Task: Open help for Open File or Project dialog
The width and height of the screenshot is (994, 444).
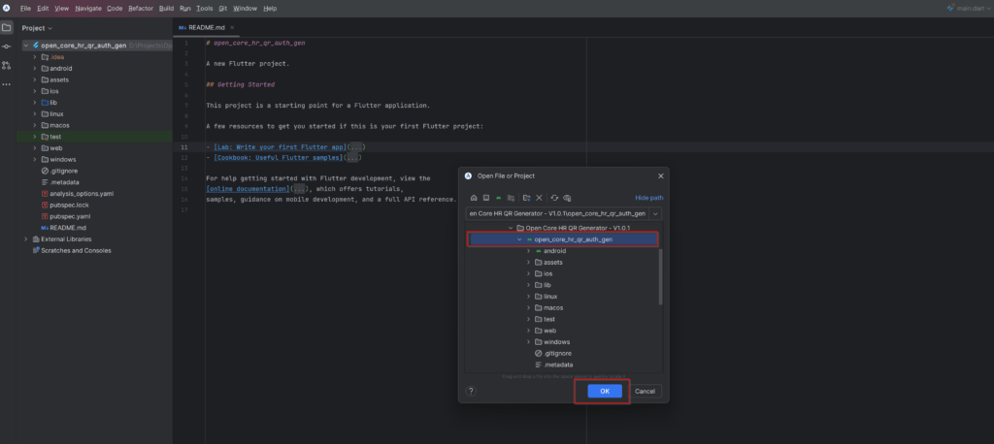Action: [471, 391]
